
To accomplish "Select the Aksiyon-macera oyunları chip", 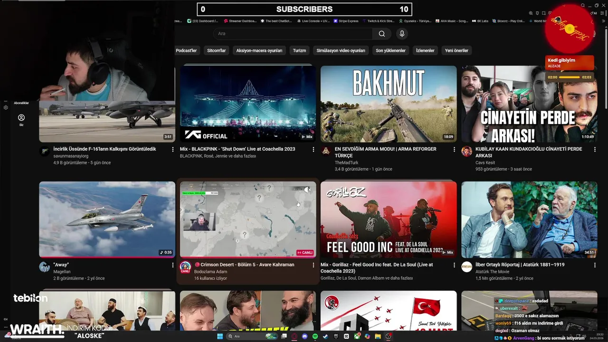I will pos(259,50).
